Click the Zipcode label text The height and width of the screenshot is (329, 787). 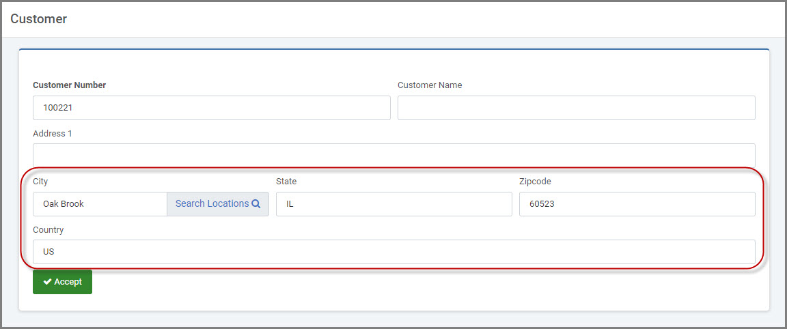pyautogui.click(x=535, y=182)
